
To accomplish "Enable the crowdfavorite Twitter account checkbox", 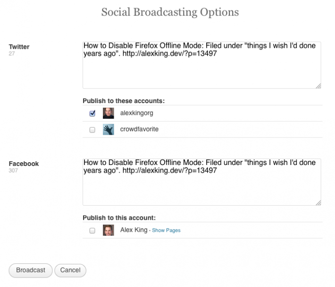I will (92, 130).
